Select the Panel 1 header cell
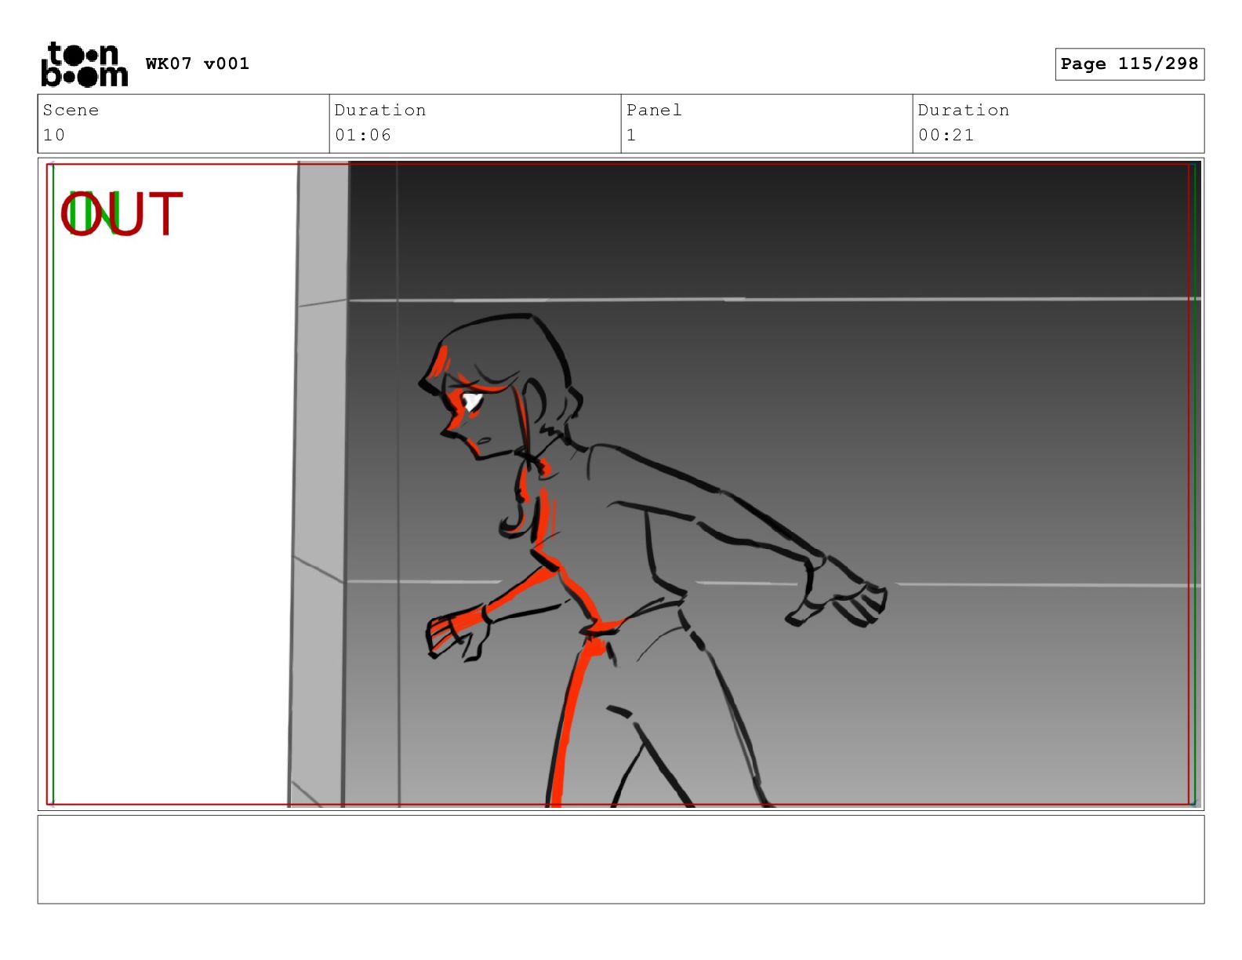Screen dimensions: 1242x960 pyautogui.click(x=767, y=123)
